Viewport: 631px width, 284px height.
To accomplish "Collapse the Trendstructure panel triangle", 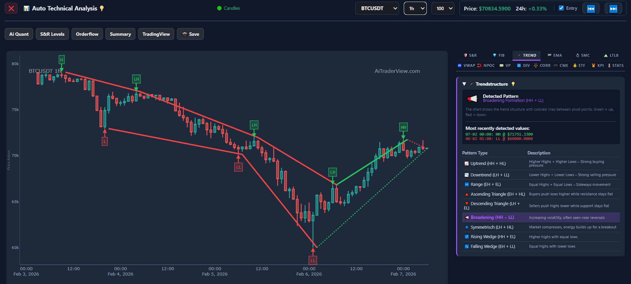I will 464,84.
